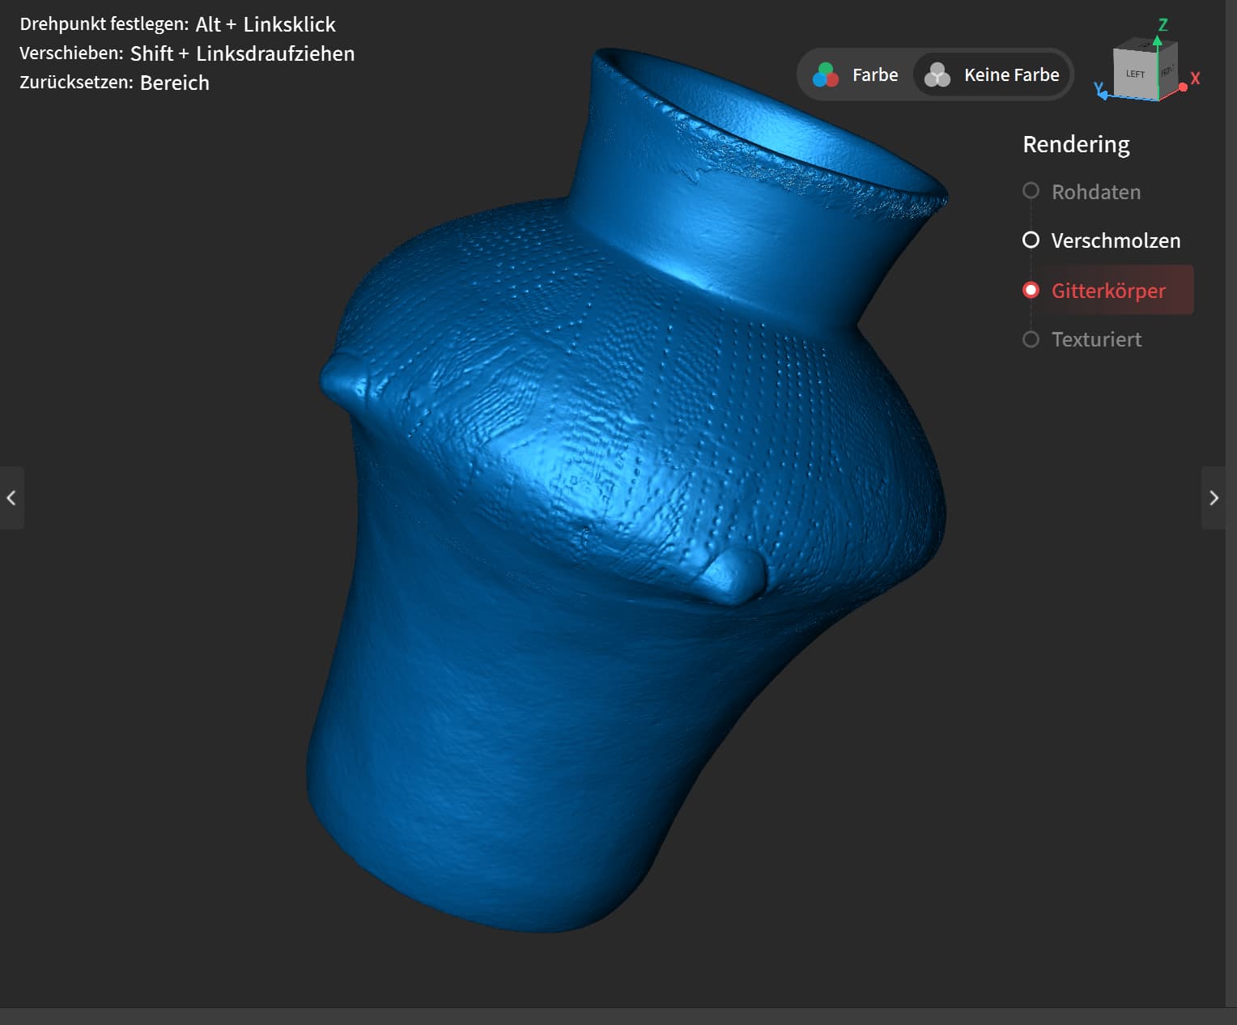
Task: Click the LEFT face of the orientation cube
Action: click(1135, 74)
